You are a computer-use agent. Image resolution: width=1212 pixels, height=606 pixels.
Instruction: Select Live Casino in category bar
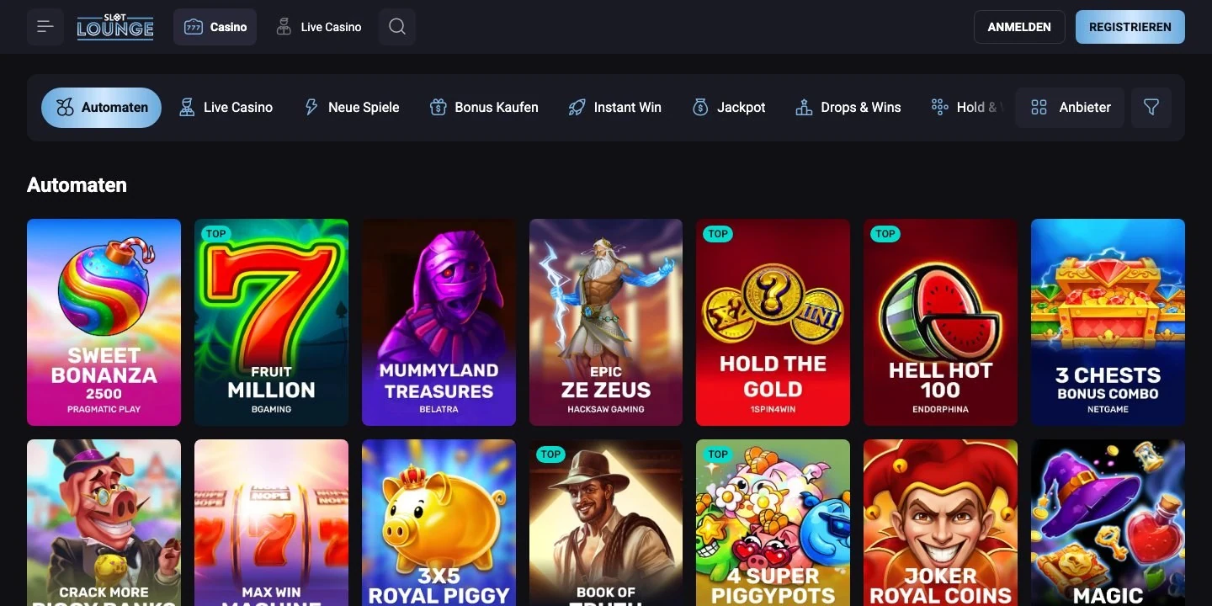point(226,108)
